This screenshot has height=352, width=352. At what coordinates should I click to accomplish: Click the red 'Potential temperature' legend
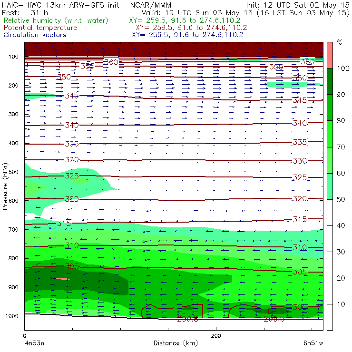tap(40, 28)
